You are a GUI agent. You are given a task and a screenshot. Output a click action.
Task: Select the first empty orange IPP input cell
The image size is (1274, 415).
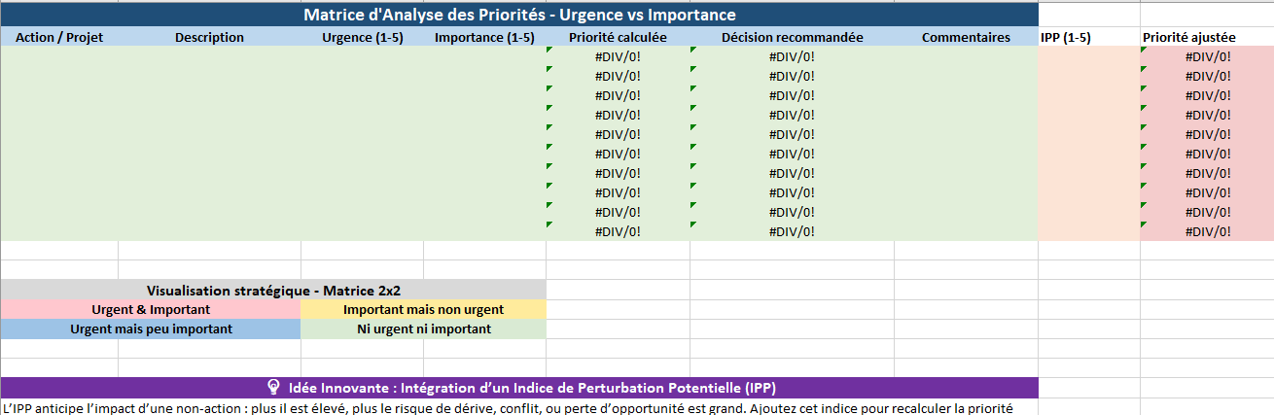click(x=1088, y=56)
